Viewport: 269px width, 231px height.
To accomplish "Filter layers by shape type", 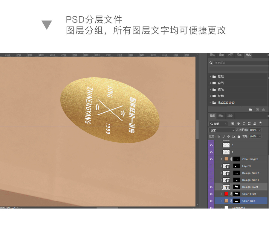I will point(249,123).
